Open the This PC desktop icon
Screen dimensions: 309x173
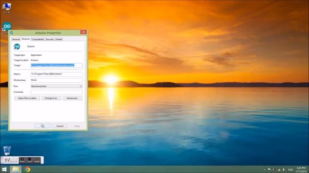click(x=7, y=8)
